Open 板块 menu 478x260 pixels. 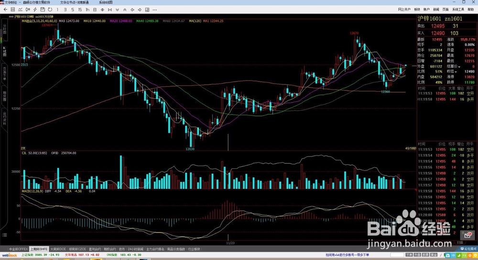point(417,10)
